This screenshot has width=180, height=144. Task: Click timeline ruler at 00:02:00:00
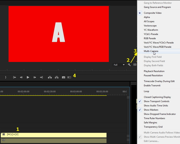pyautogui.click(x=23, y=92)
